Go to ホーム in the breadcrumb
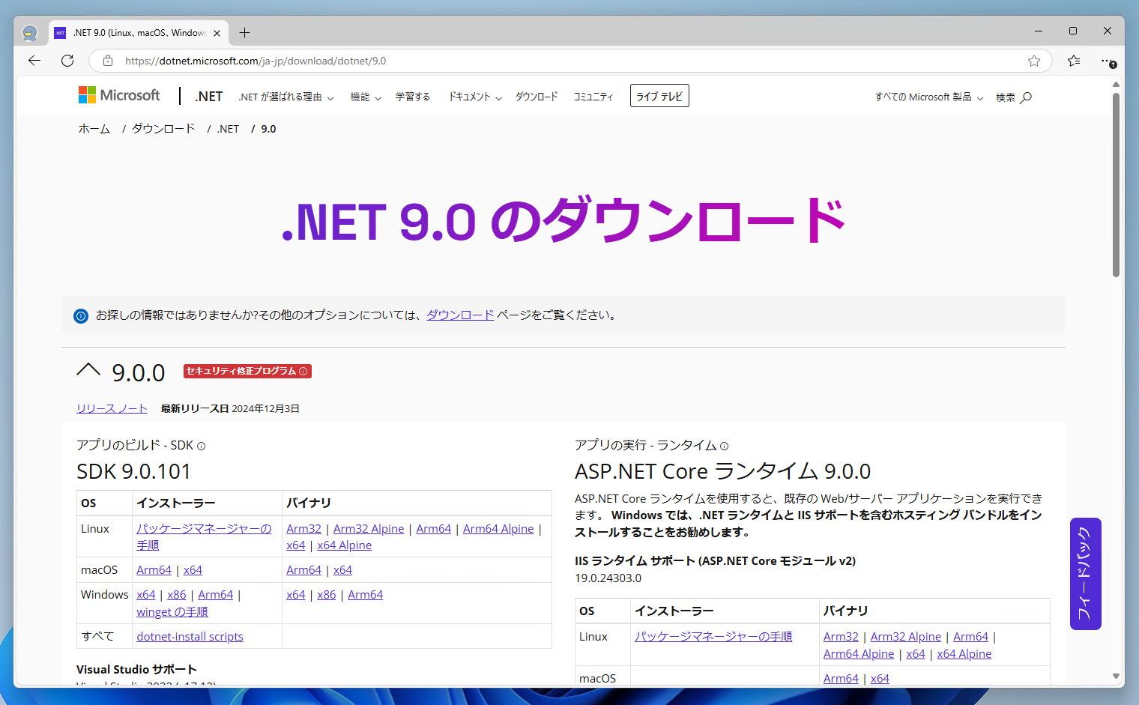 (x=94, y=129)
